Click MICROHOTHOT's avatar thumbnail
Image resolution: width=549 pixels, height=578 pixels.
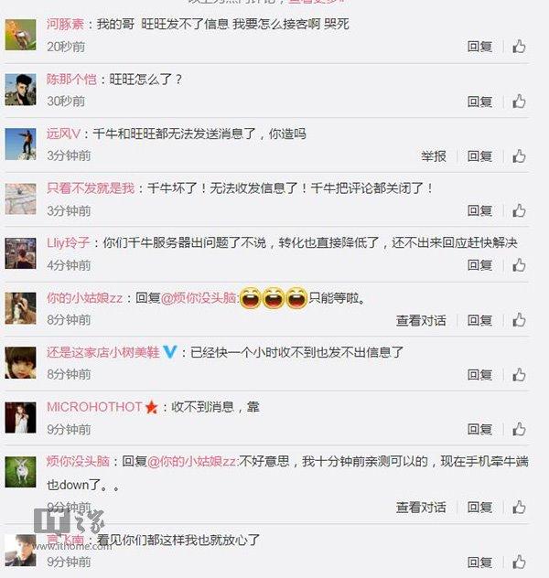click(x=21, y=418)
